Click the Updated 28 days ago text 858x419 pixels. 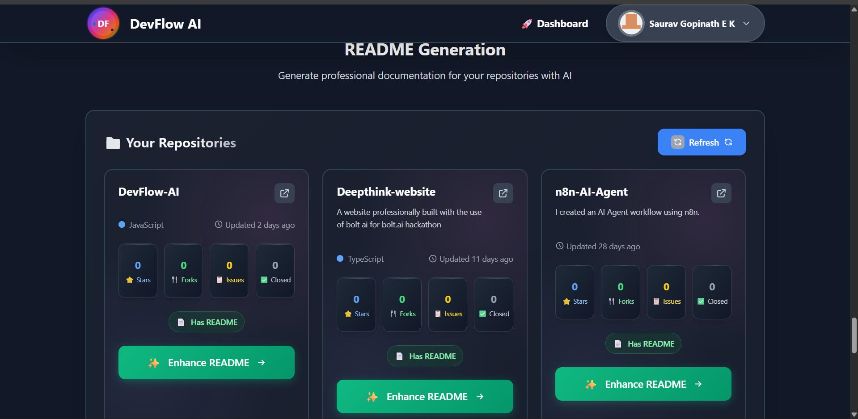tap(603, 247)
